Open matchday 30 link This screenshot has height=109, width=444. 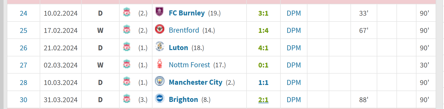pos(24,100)
